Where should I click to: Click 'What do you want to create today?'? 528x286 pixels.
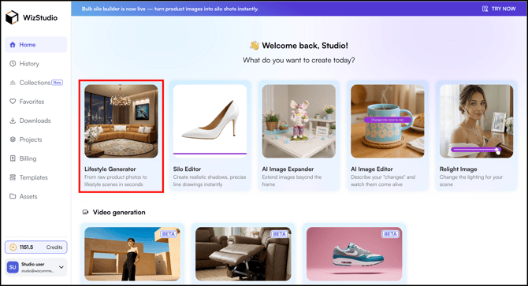pyautogui.click(x=299, y=60)
